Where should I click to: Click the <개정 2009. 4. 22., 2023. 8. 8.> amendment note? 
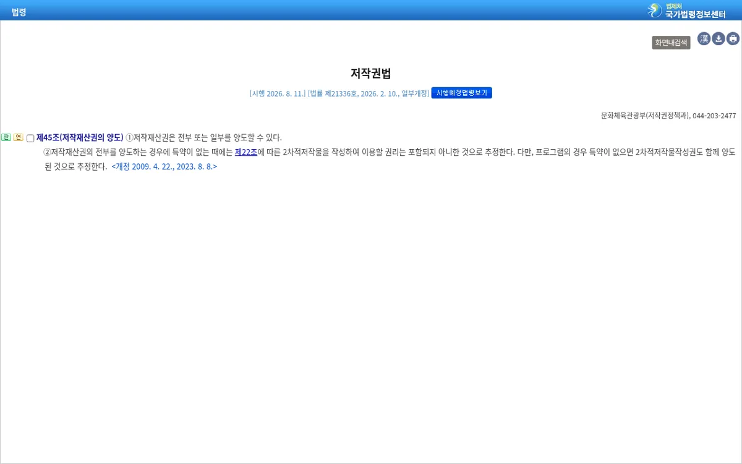tap(164, 166)
